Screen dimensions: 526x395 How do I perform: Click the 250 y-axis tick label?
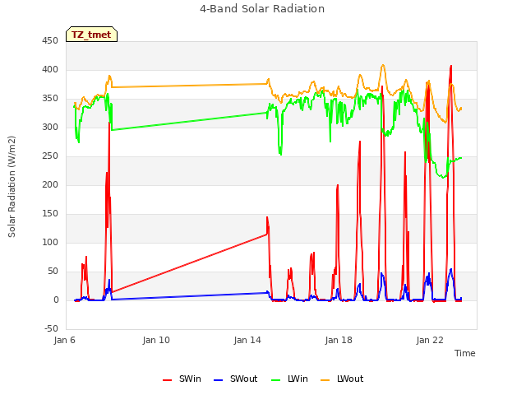pyautogui.click(x=50, y=156)
